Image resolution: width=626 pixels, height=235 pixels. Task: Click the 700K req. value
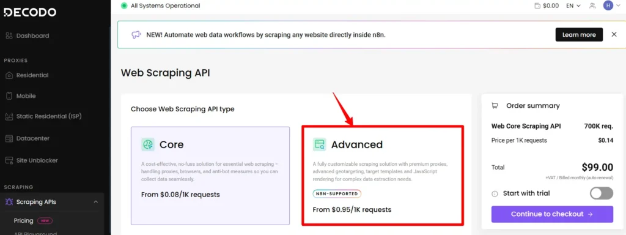[x=598, y=126]
